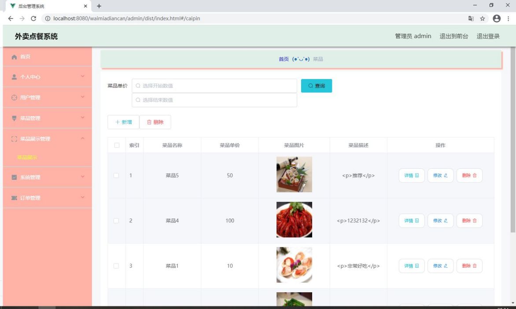Click the 菜品5 sushi image thumbnail
This screenshot has height=309, width=516.
click(x=294, y=174)
